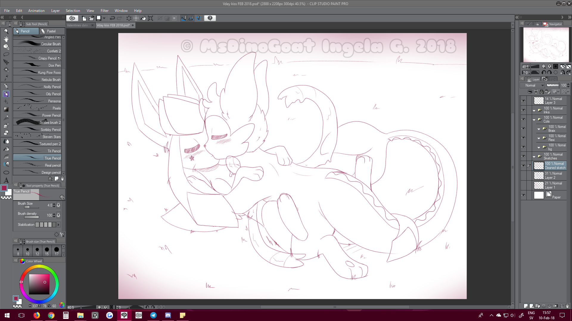Image resolution: width=572 pixels, height=321 pixels.
Task: Select the Move layer tool
Action: pos(6,62)
